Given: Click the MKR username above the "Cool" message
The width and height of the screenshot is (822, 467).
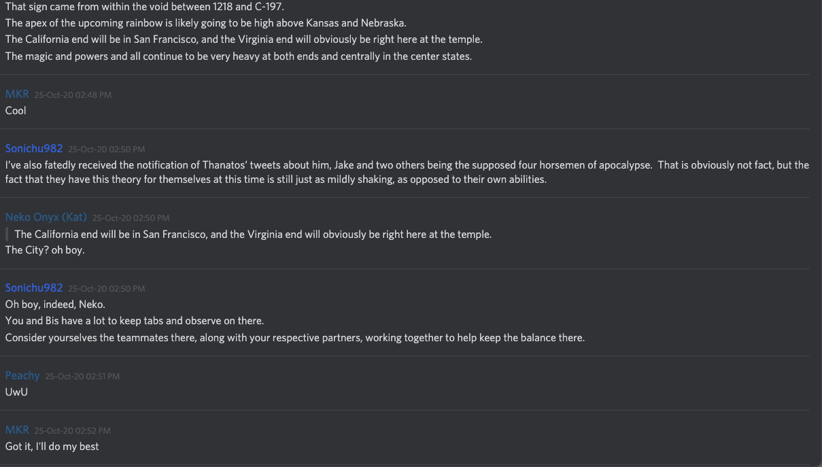Looking at the screenshot, I should click(17, 94).
